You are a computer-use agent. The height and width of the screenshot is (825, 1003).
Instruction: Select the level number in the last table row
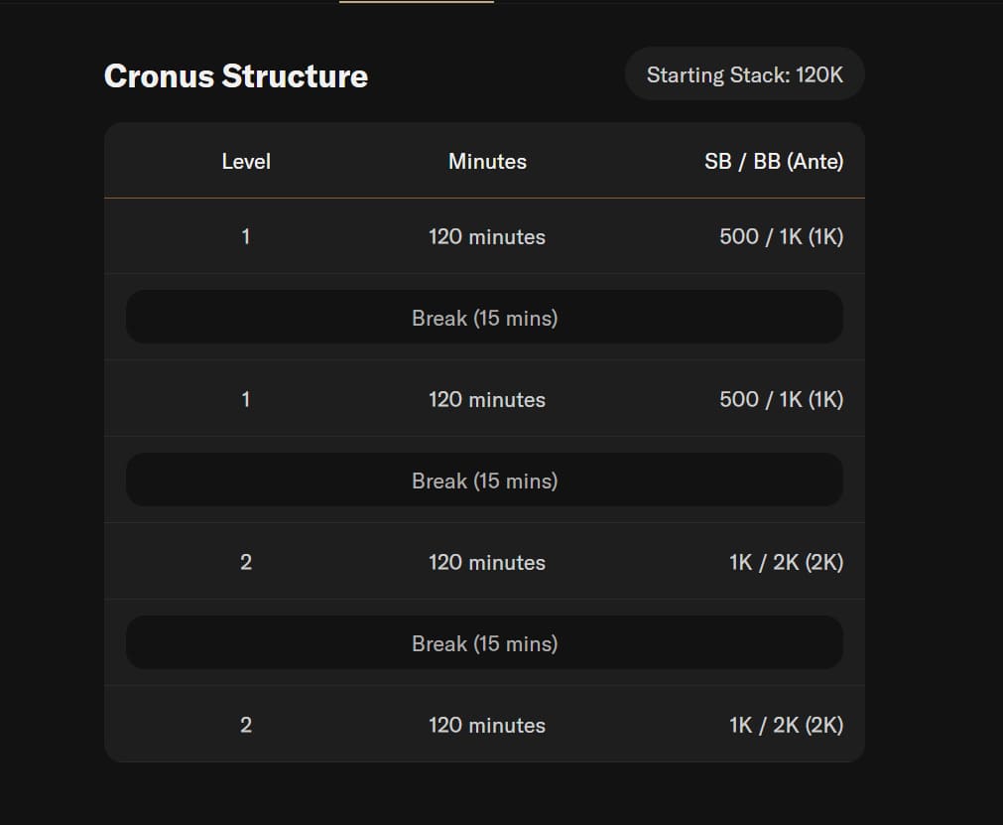(246, 725)
